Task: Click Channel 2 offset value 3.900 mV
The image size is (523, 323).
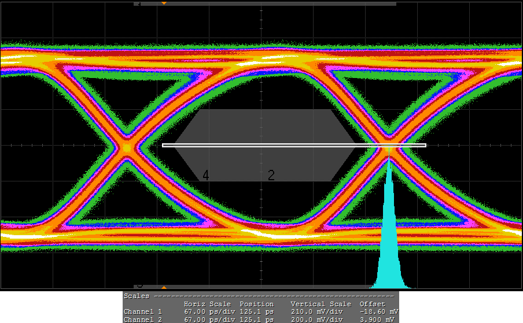Action: tap(378, 319)
